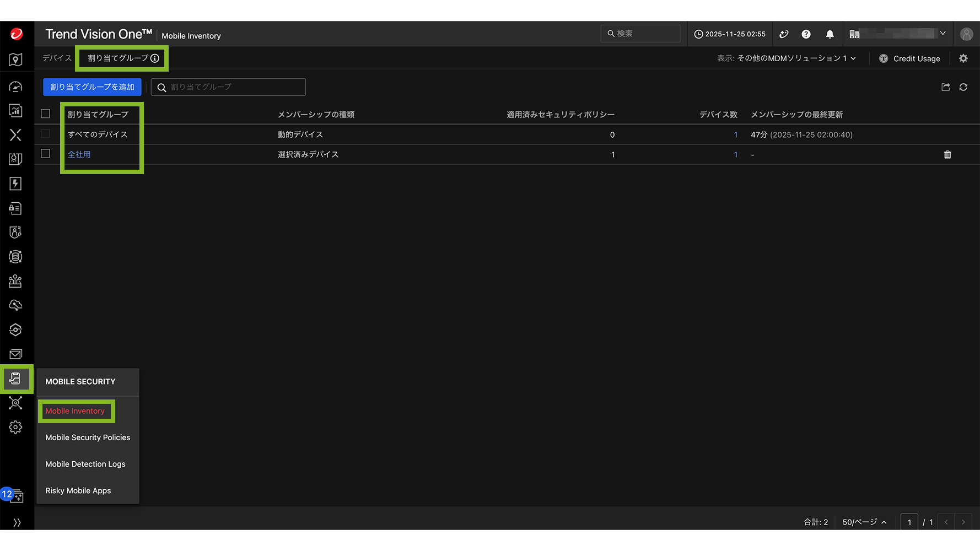Open the 全社用 group link
This screenshot has width=980, height=551.
79,155
